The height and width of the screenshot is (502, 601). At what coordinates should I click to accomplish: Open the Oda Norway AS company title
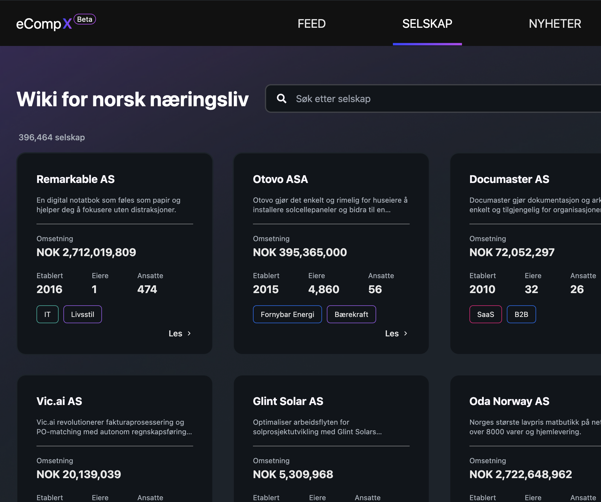pyautogui.click(x=510, y=401)
